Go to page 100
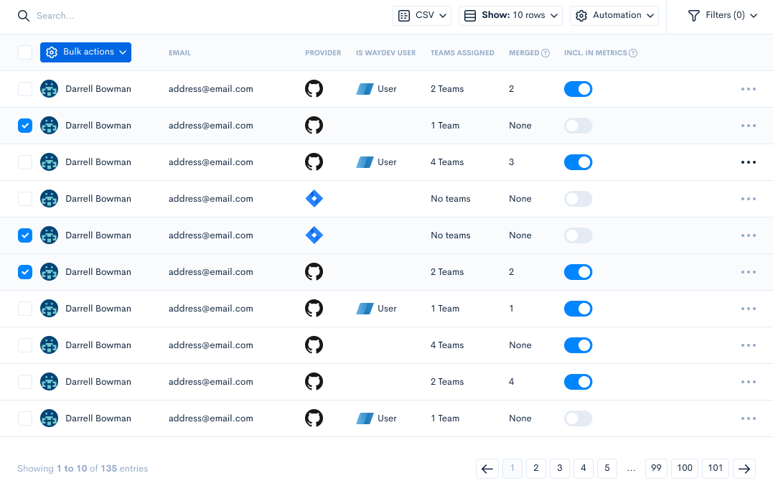This screenshot has height=496, width=773. (685, 469)
